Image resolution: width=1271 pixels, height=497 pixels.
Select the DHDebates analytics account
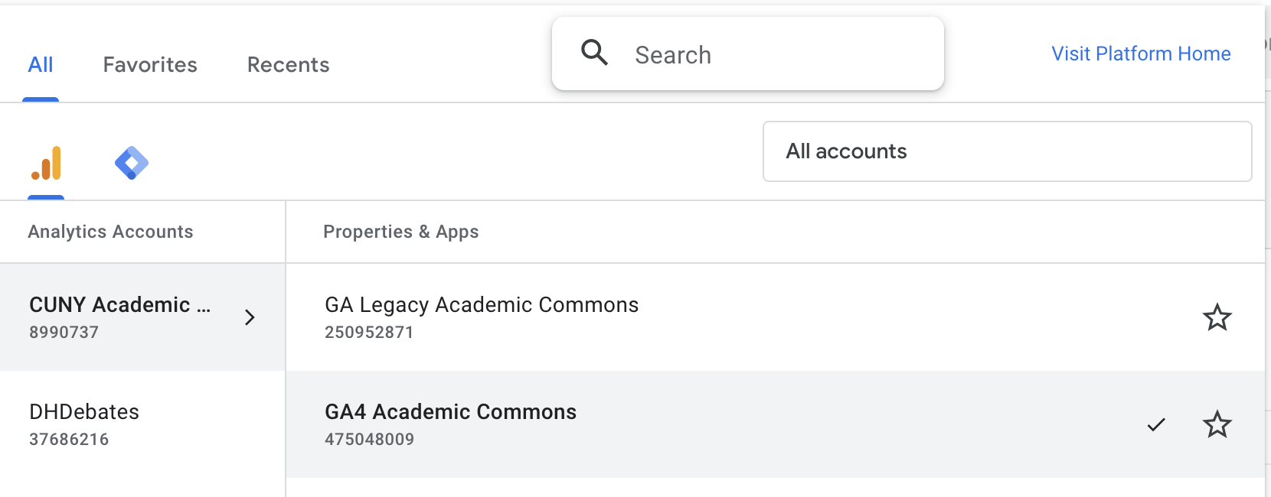[84, 424]
